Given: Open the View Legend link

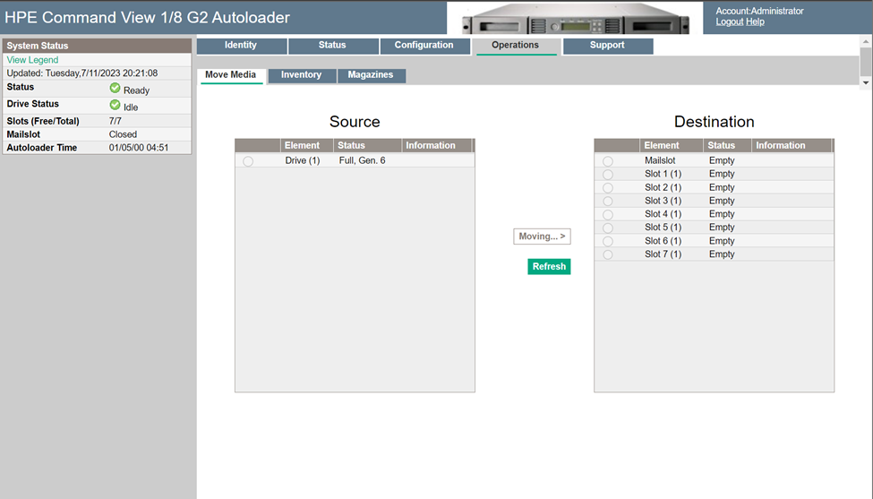Looking at the screenshot, I should tap(32, 60).
